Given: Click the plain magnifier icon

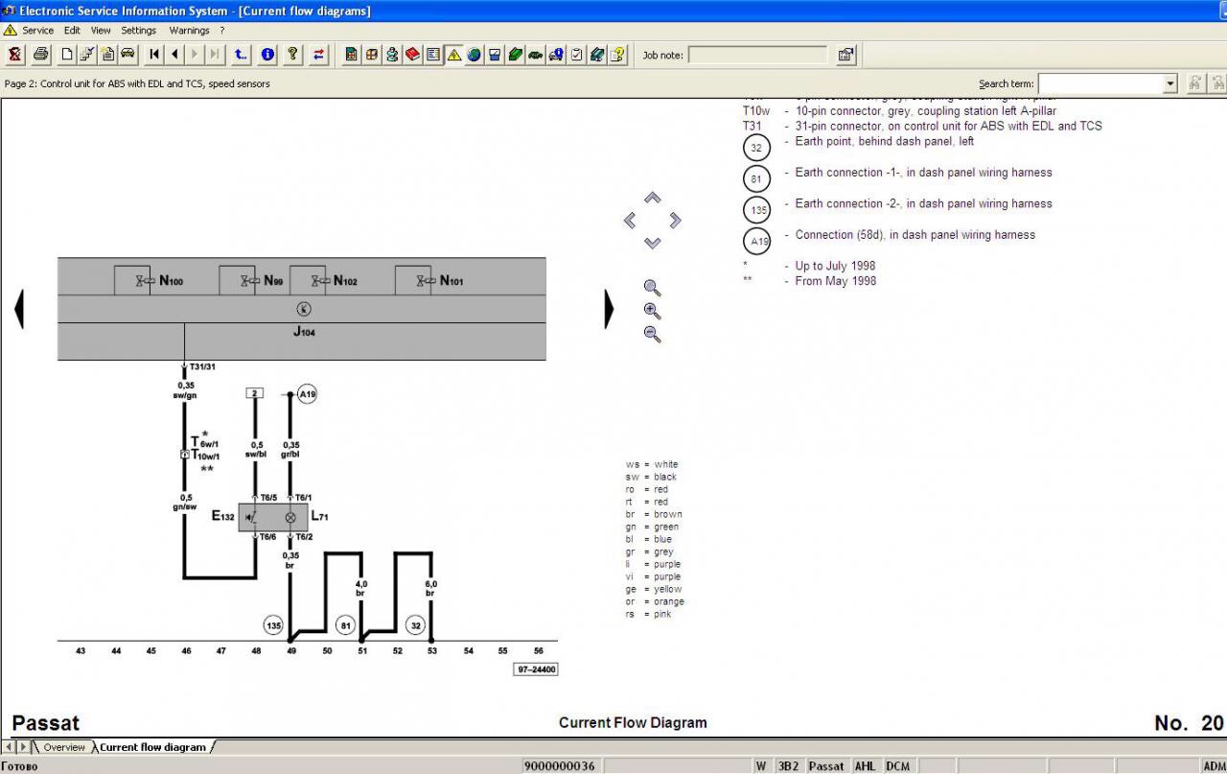Looking at the screenshot, I should pos(653,288).
